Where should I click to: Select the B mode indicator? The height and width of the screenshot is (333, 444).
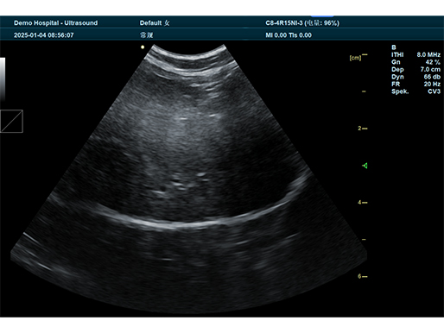(x=394, y=47)
